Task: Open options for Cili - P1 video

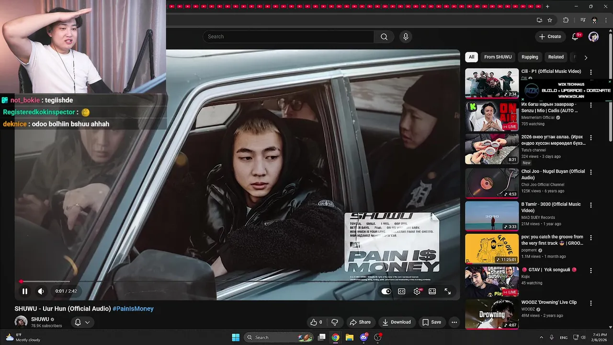Action: [590, 72]
